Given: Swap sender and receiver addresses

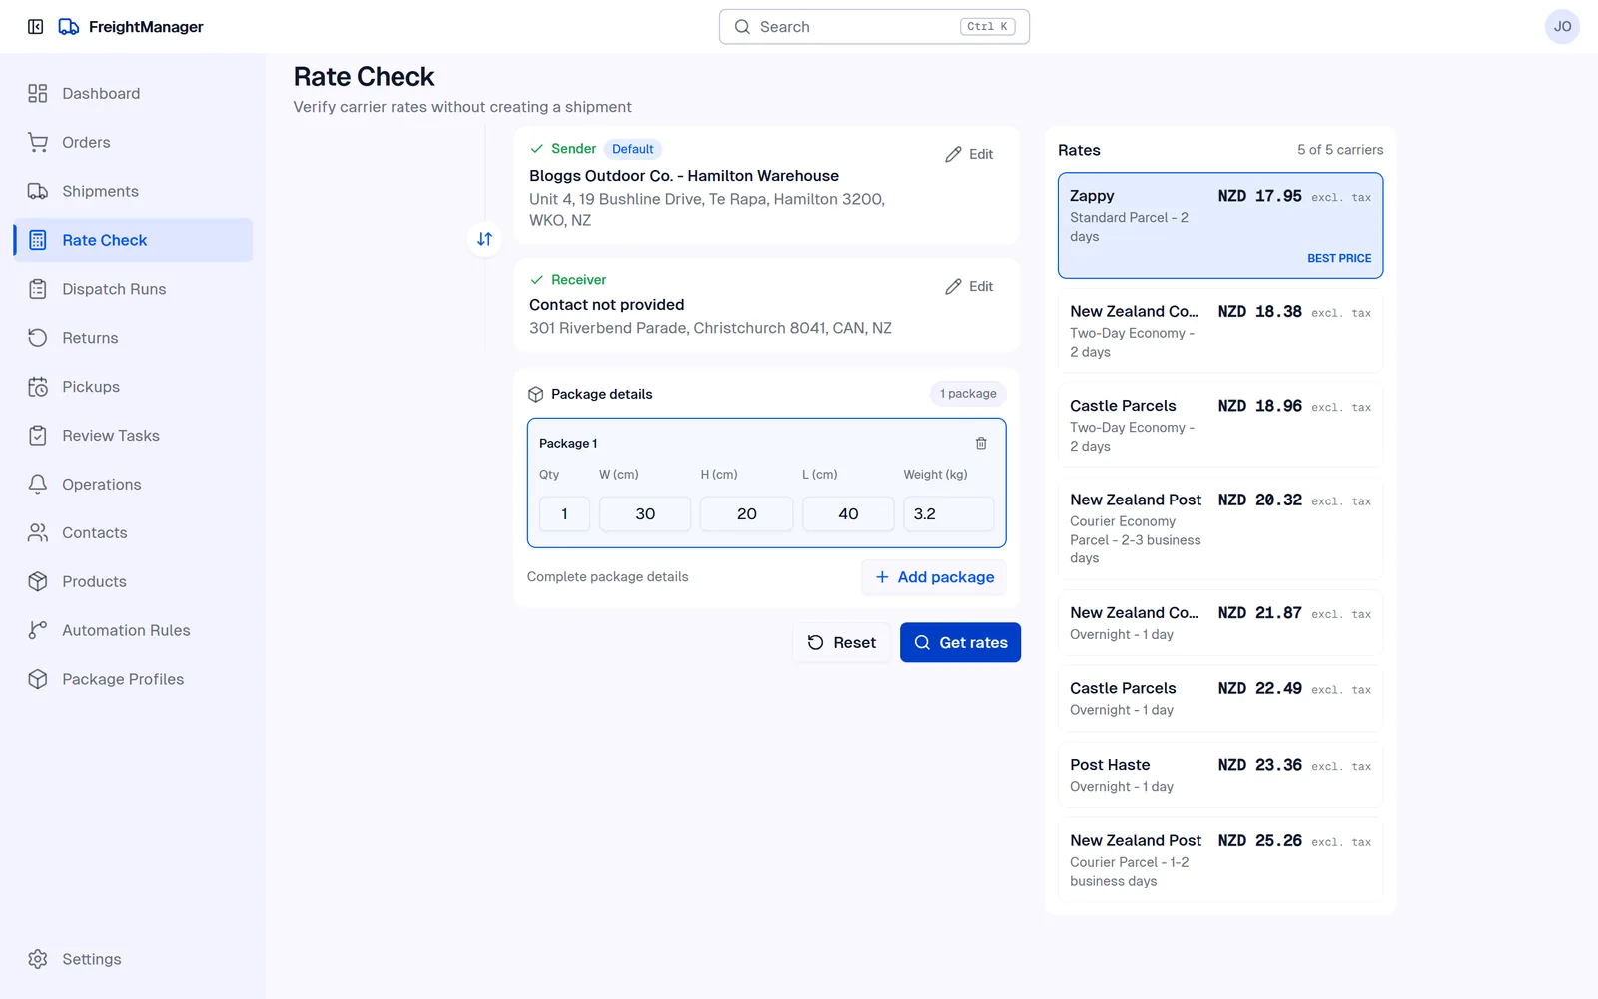Looking at the screenshot, I should 484,239.
